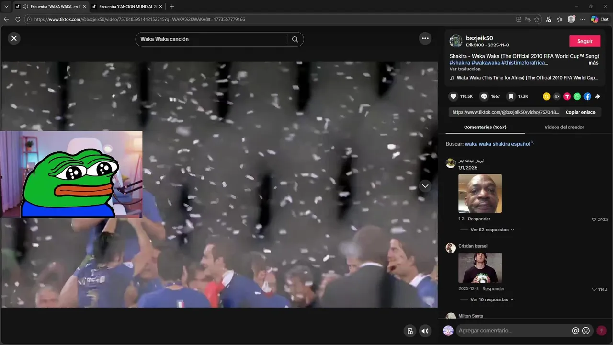Share video on WhatsApp
Screen dimensions: 613x345
click(x=577, y=96)
